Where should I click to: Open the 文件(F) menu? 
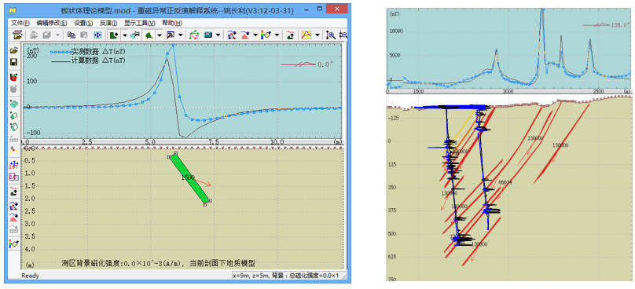(20, 23)
